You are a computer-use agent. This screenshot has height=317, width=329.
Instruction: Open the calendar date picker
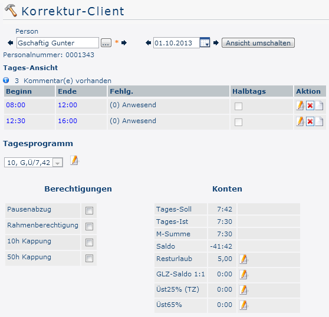coord(205,42)
